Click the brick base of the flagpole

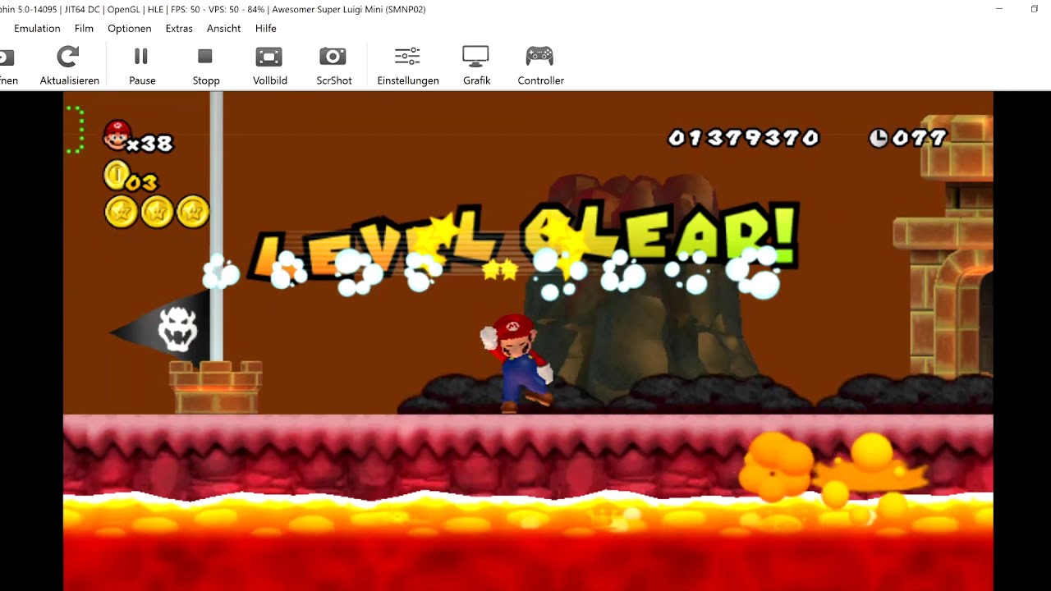215,387
